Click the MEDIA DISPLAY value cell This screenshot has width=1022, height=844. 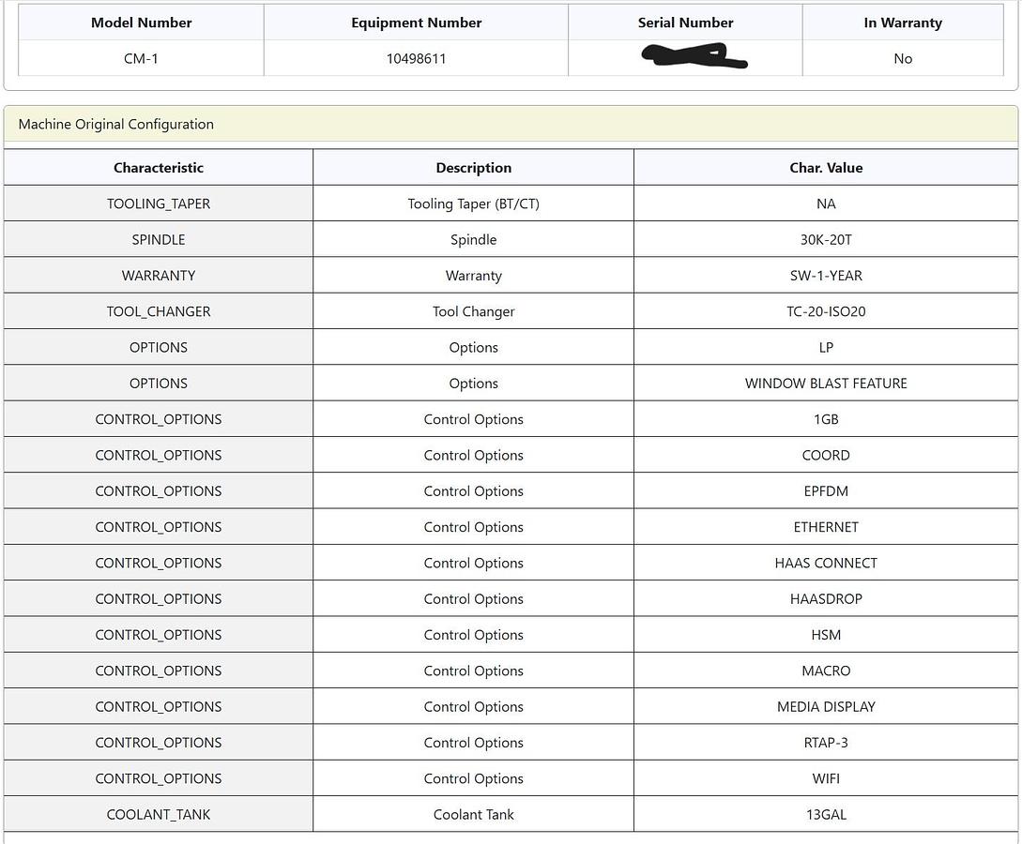[826, 707]
